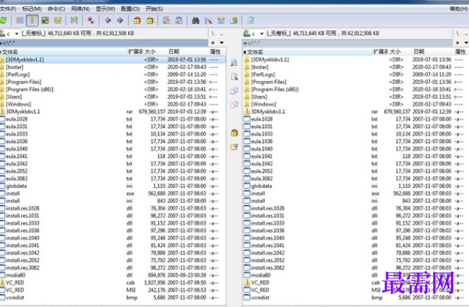Select vcredist bmp file in right panel

[355, 298]
